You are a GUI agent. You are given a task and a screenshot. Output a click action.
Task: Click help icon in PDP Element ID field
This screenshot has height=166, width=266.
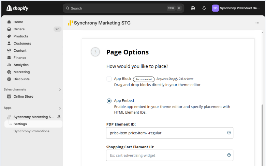[x=229, y=133]
